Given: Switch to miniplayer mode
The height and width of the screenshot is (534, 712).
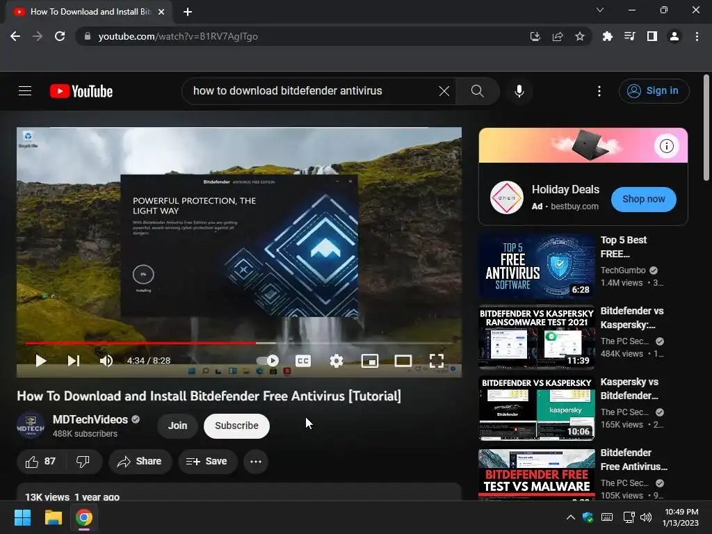Looking at the screenshot, I should pyautogui.click(x=370, y=361).
